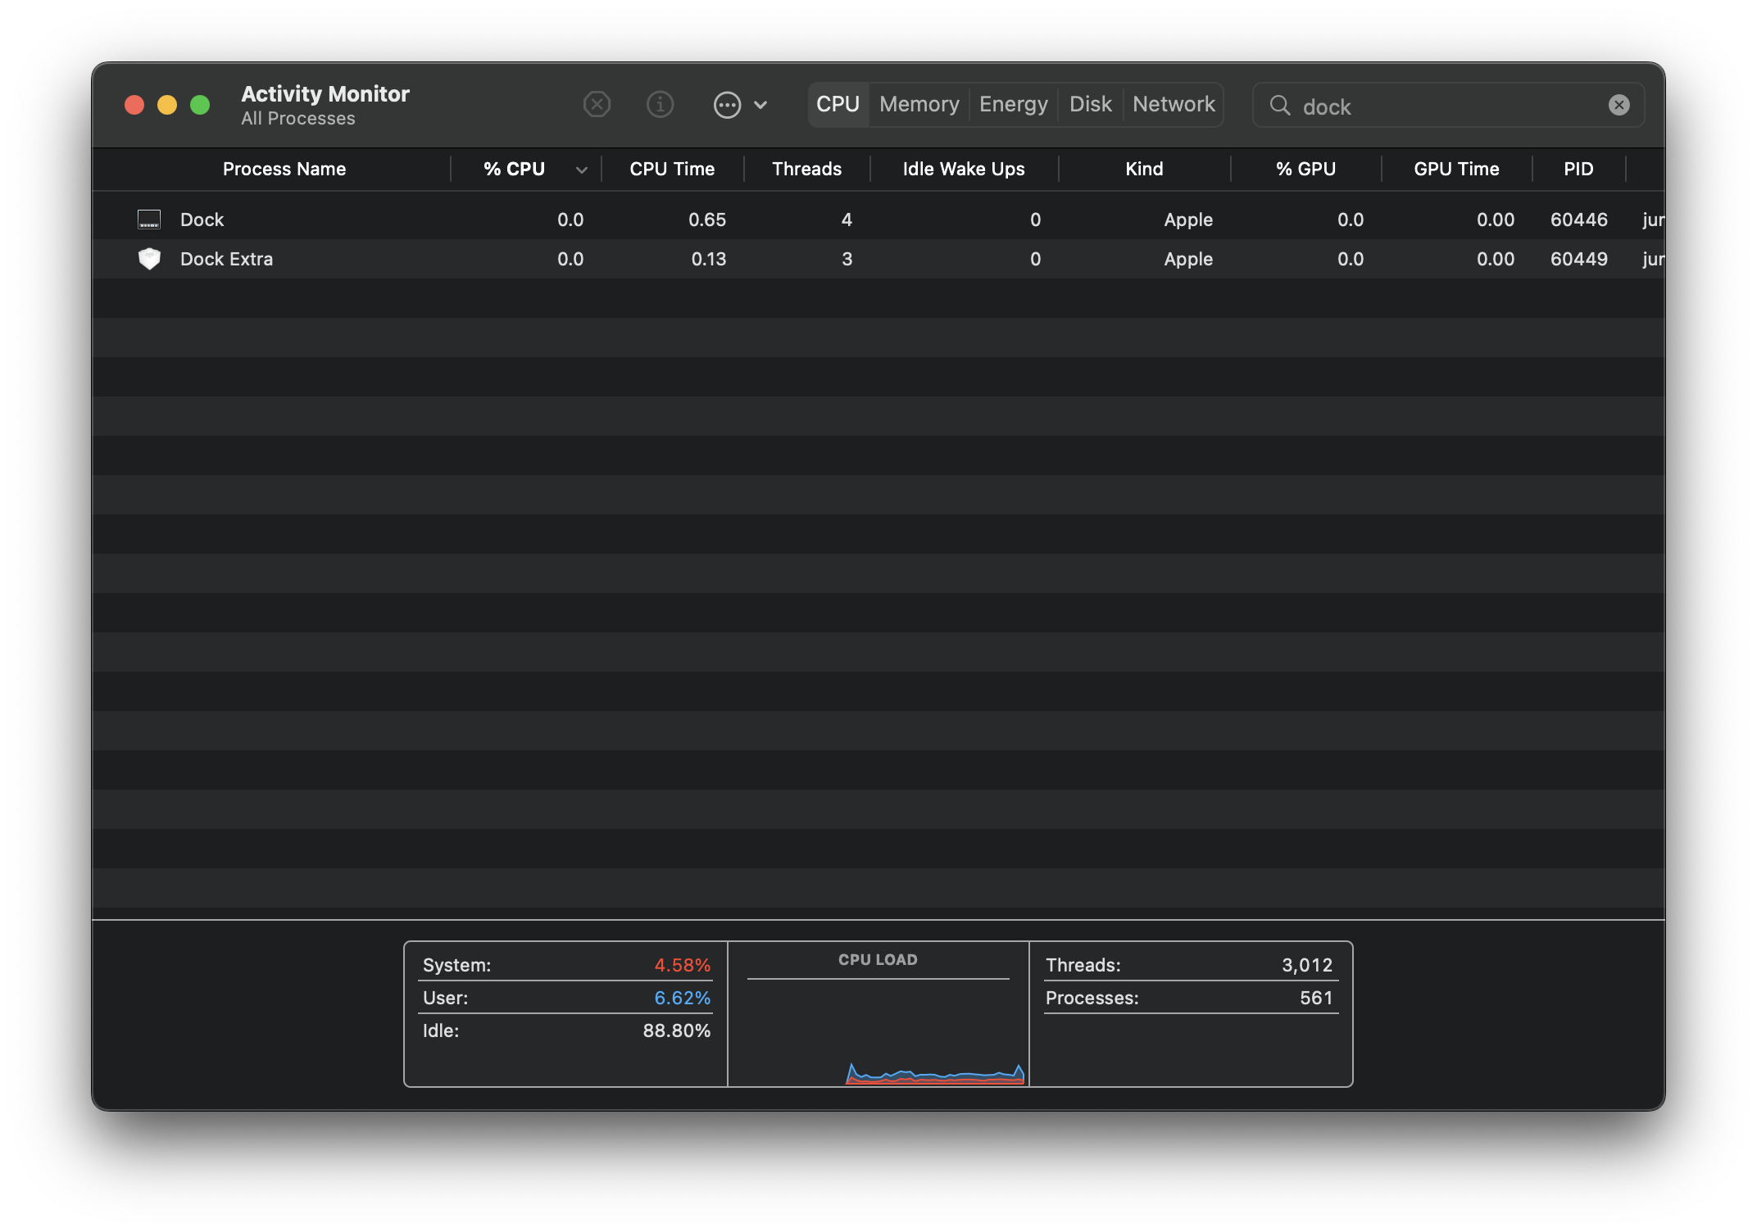
Task: Click the stop process X icon
Action: pos(597,105)
